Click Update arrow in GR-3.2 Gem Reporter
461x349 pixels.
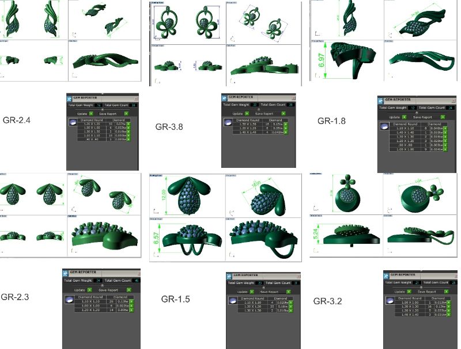point(409,292)
